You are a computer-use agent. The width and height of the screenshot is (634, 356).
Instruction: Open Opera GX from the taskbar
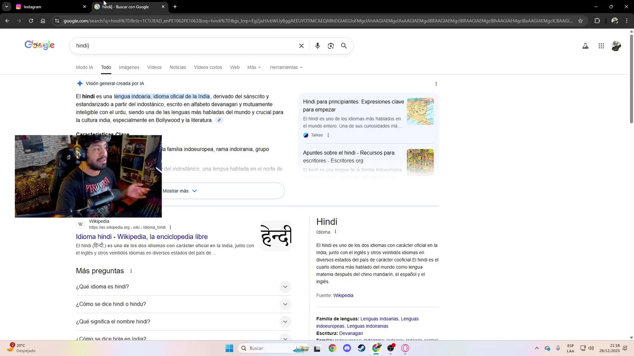405,348
